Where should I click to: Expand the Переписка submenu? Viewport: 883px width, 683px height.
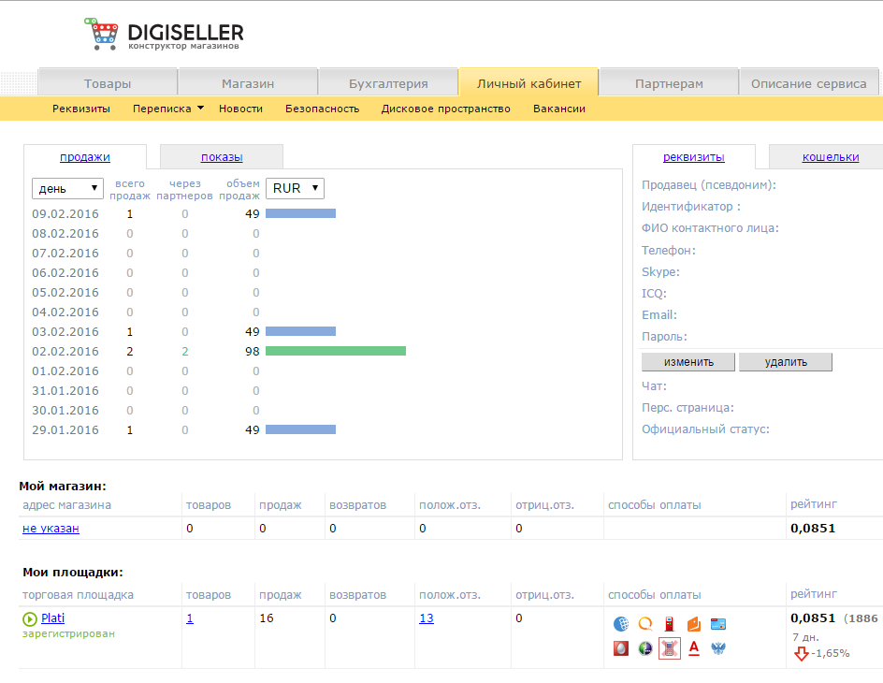pos(168,109)
